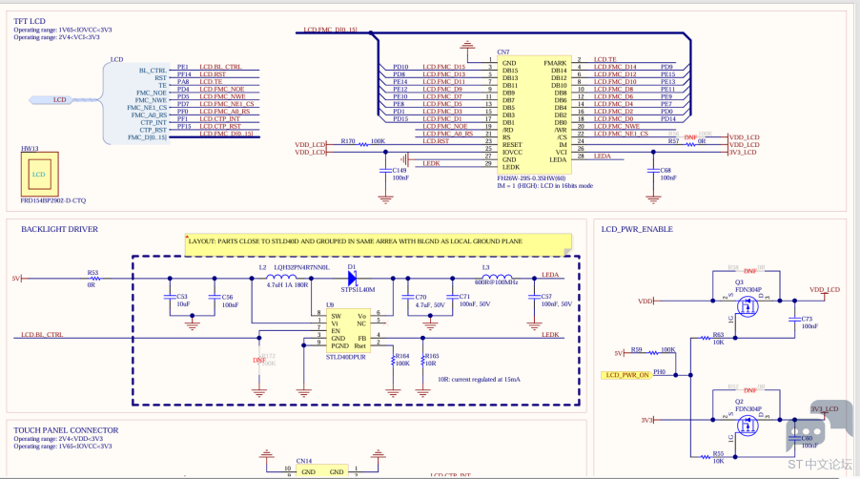The width and height of the screenshot is (861, 479).
Task: Click resistor R55 10K symbol
Action: [x=706, y=456]
